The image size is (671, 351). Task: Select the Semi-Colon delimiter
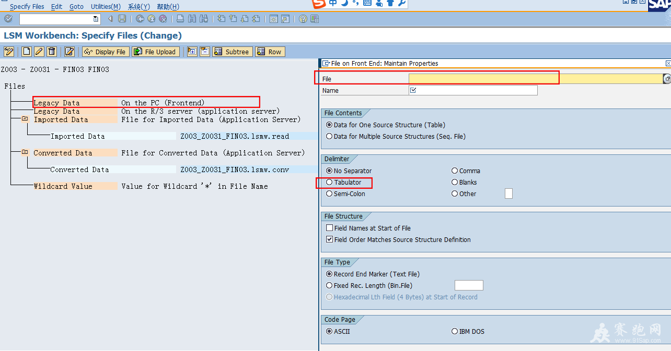345,194
